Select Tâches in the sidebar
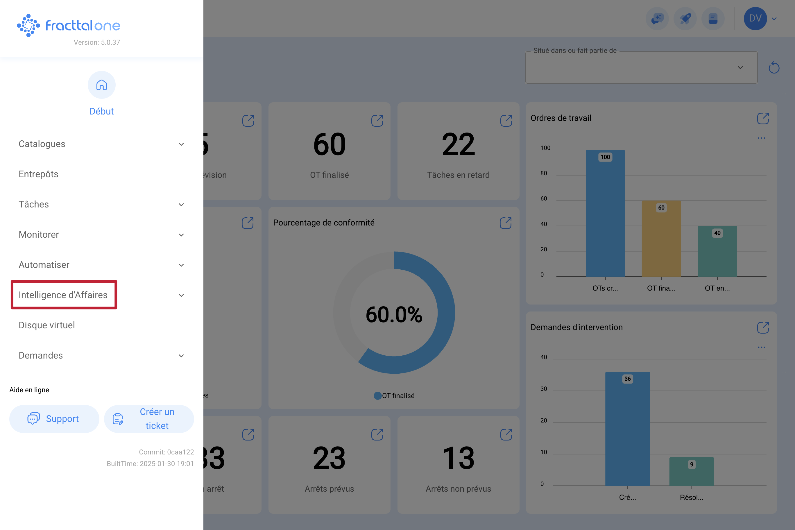 (34, 204)
